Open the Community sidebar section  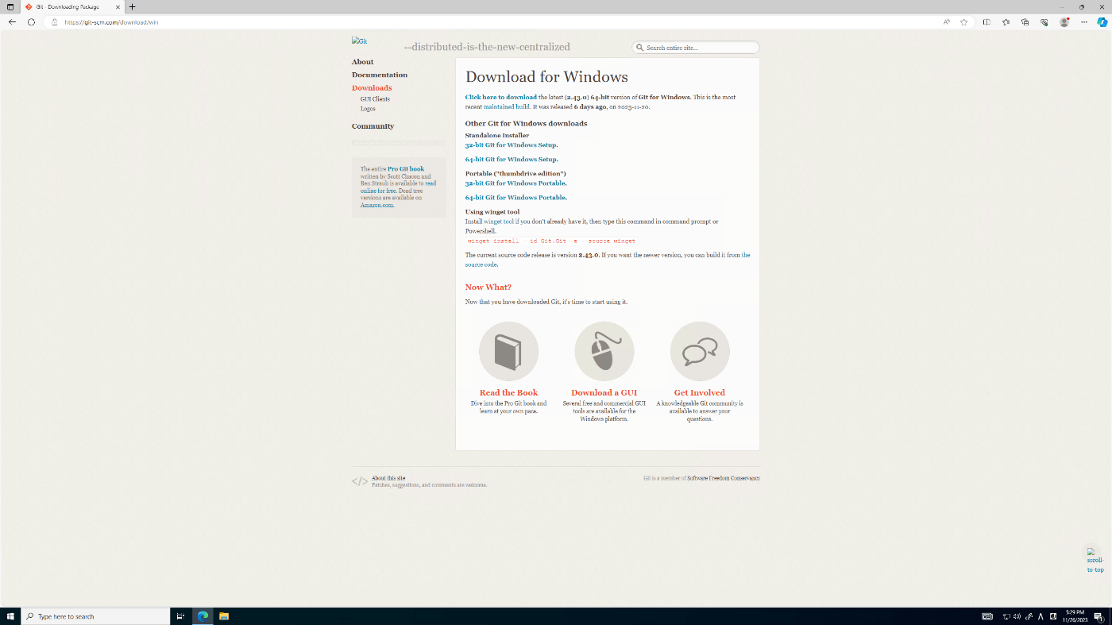(x=373, y=126)
